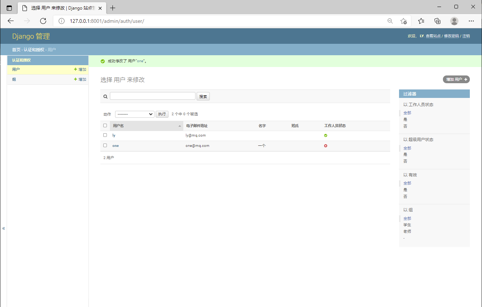Check the checkbox for user one
482x307 pixels.
point(105,145)
